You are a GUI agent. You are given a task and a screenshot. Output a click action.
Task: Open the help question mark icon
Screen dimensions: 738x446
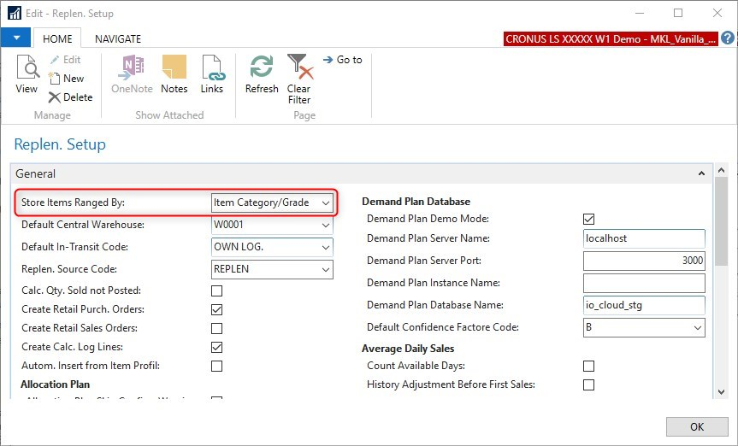coord(727,38)
